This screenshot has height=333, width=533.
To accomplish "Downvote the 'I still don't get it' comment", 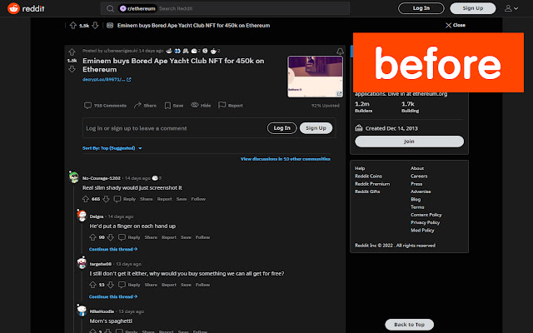I will 111,285.
